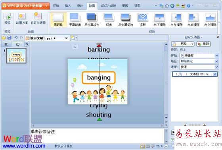This screenshot has width=222, height=150.
Task: Switch to the outline tab in slide pane
Action: (x=6, y=44)
